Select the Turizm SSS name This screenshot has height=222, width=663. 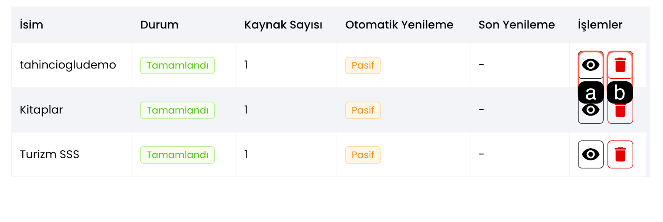click(x=49, y=154)
